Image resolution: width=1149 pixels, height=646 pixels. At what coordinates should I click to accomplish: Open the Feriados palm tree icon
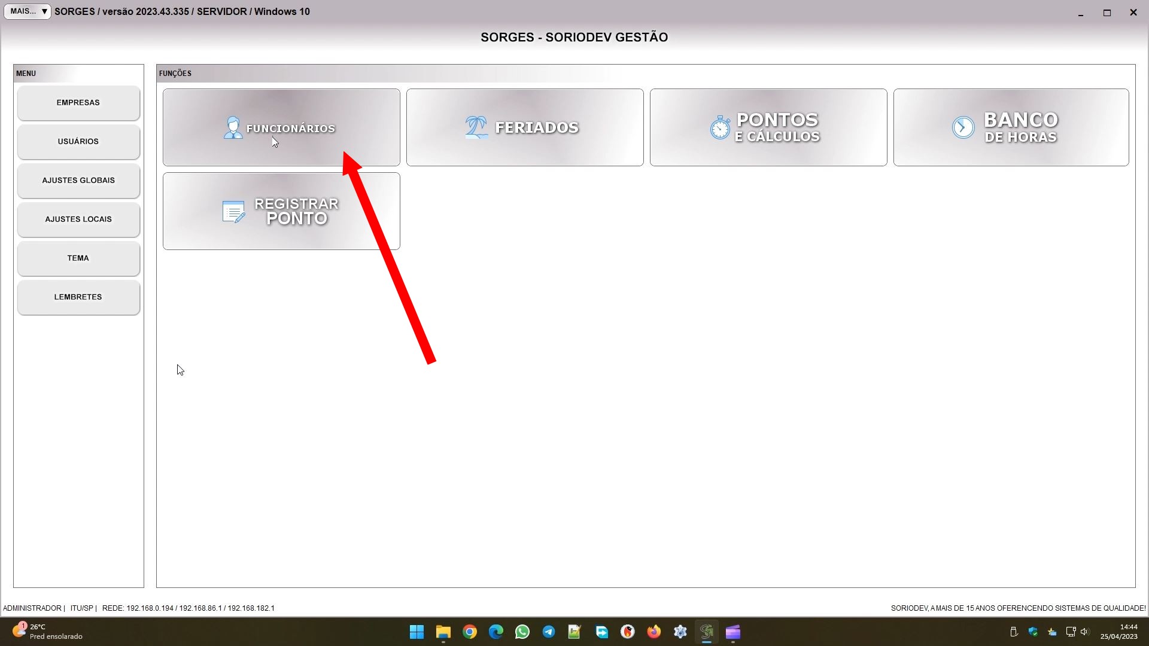click(x=476, y=127)
